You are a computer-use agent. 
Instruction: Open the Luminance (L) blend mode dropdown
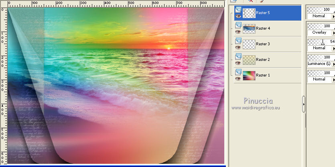tap(321, 64)
